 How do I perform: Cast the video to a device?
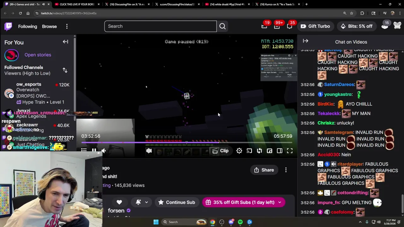click(x=249, y=151)
